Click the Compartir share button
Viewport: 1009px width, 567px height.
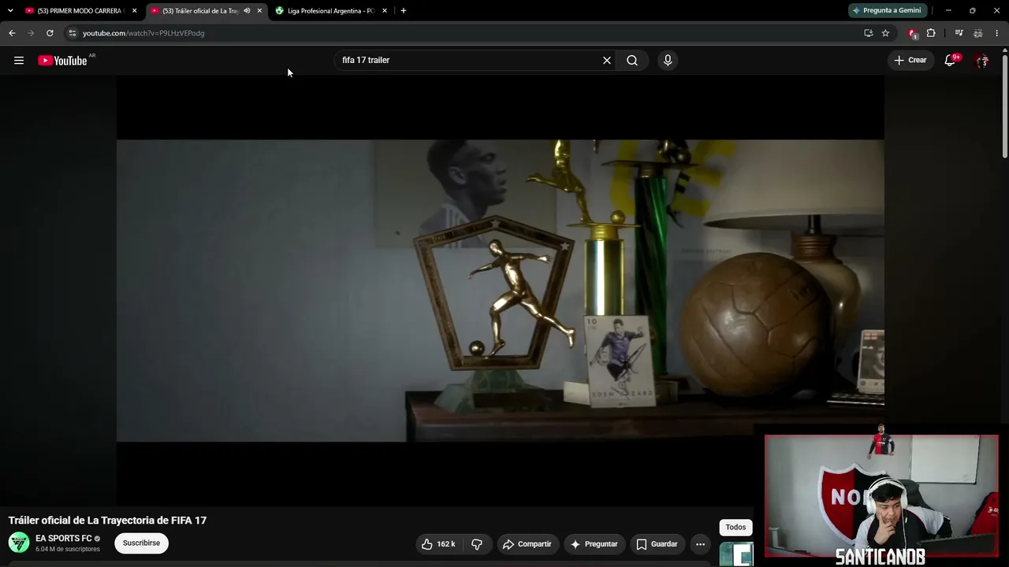tap(527, 544)
